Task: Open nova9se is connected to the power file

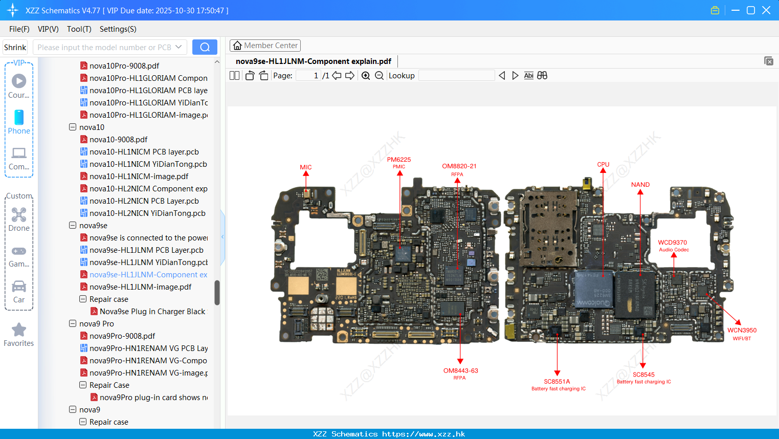Action: tap(148, 237)
